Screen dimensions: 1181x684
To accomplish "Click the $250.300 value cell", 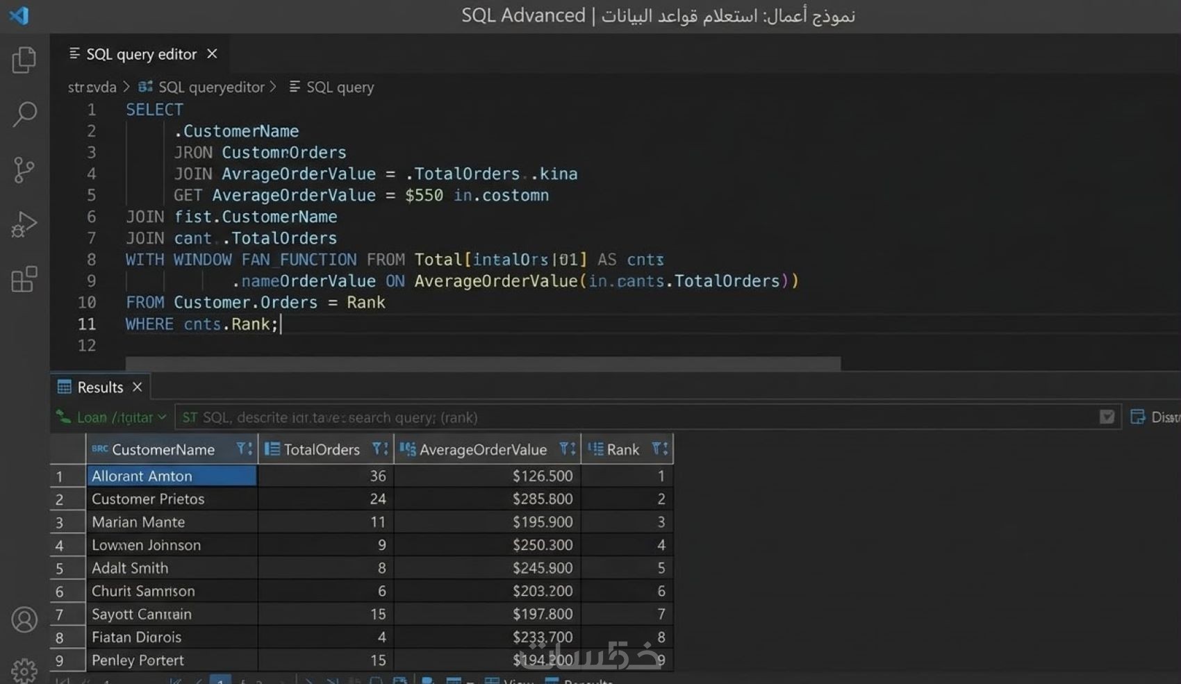I will (x=487, y=545).
